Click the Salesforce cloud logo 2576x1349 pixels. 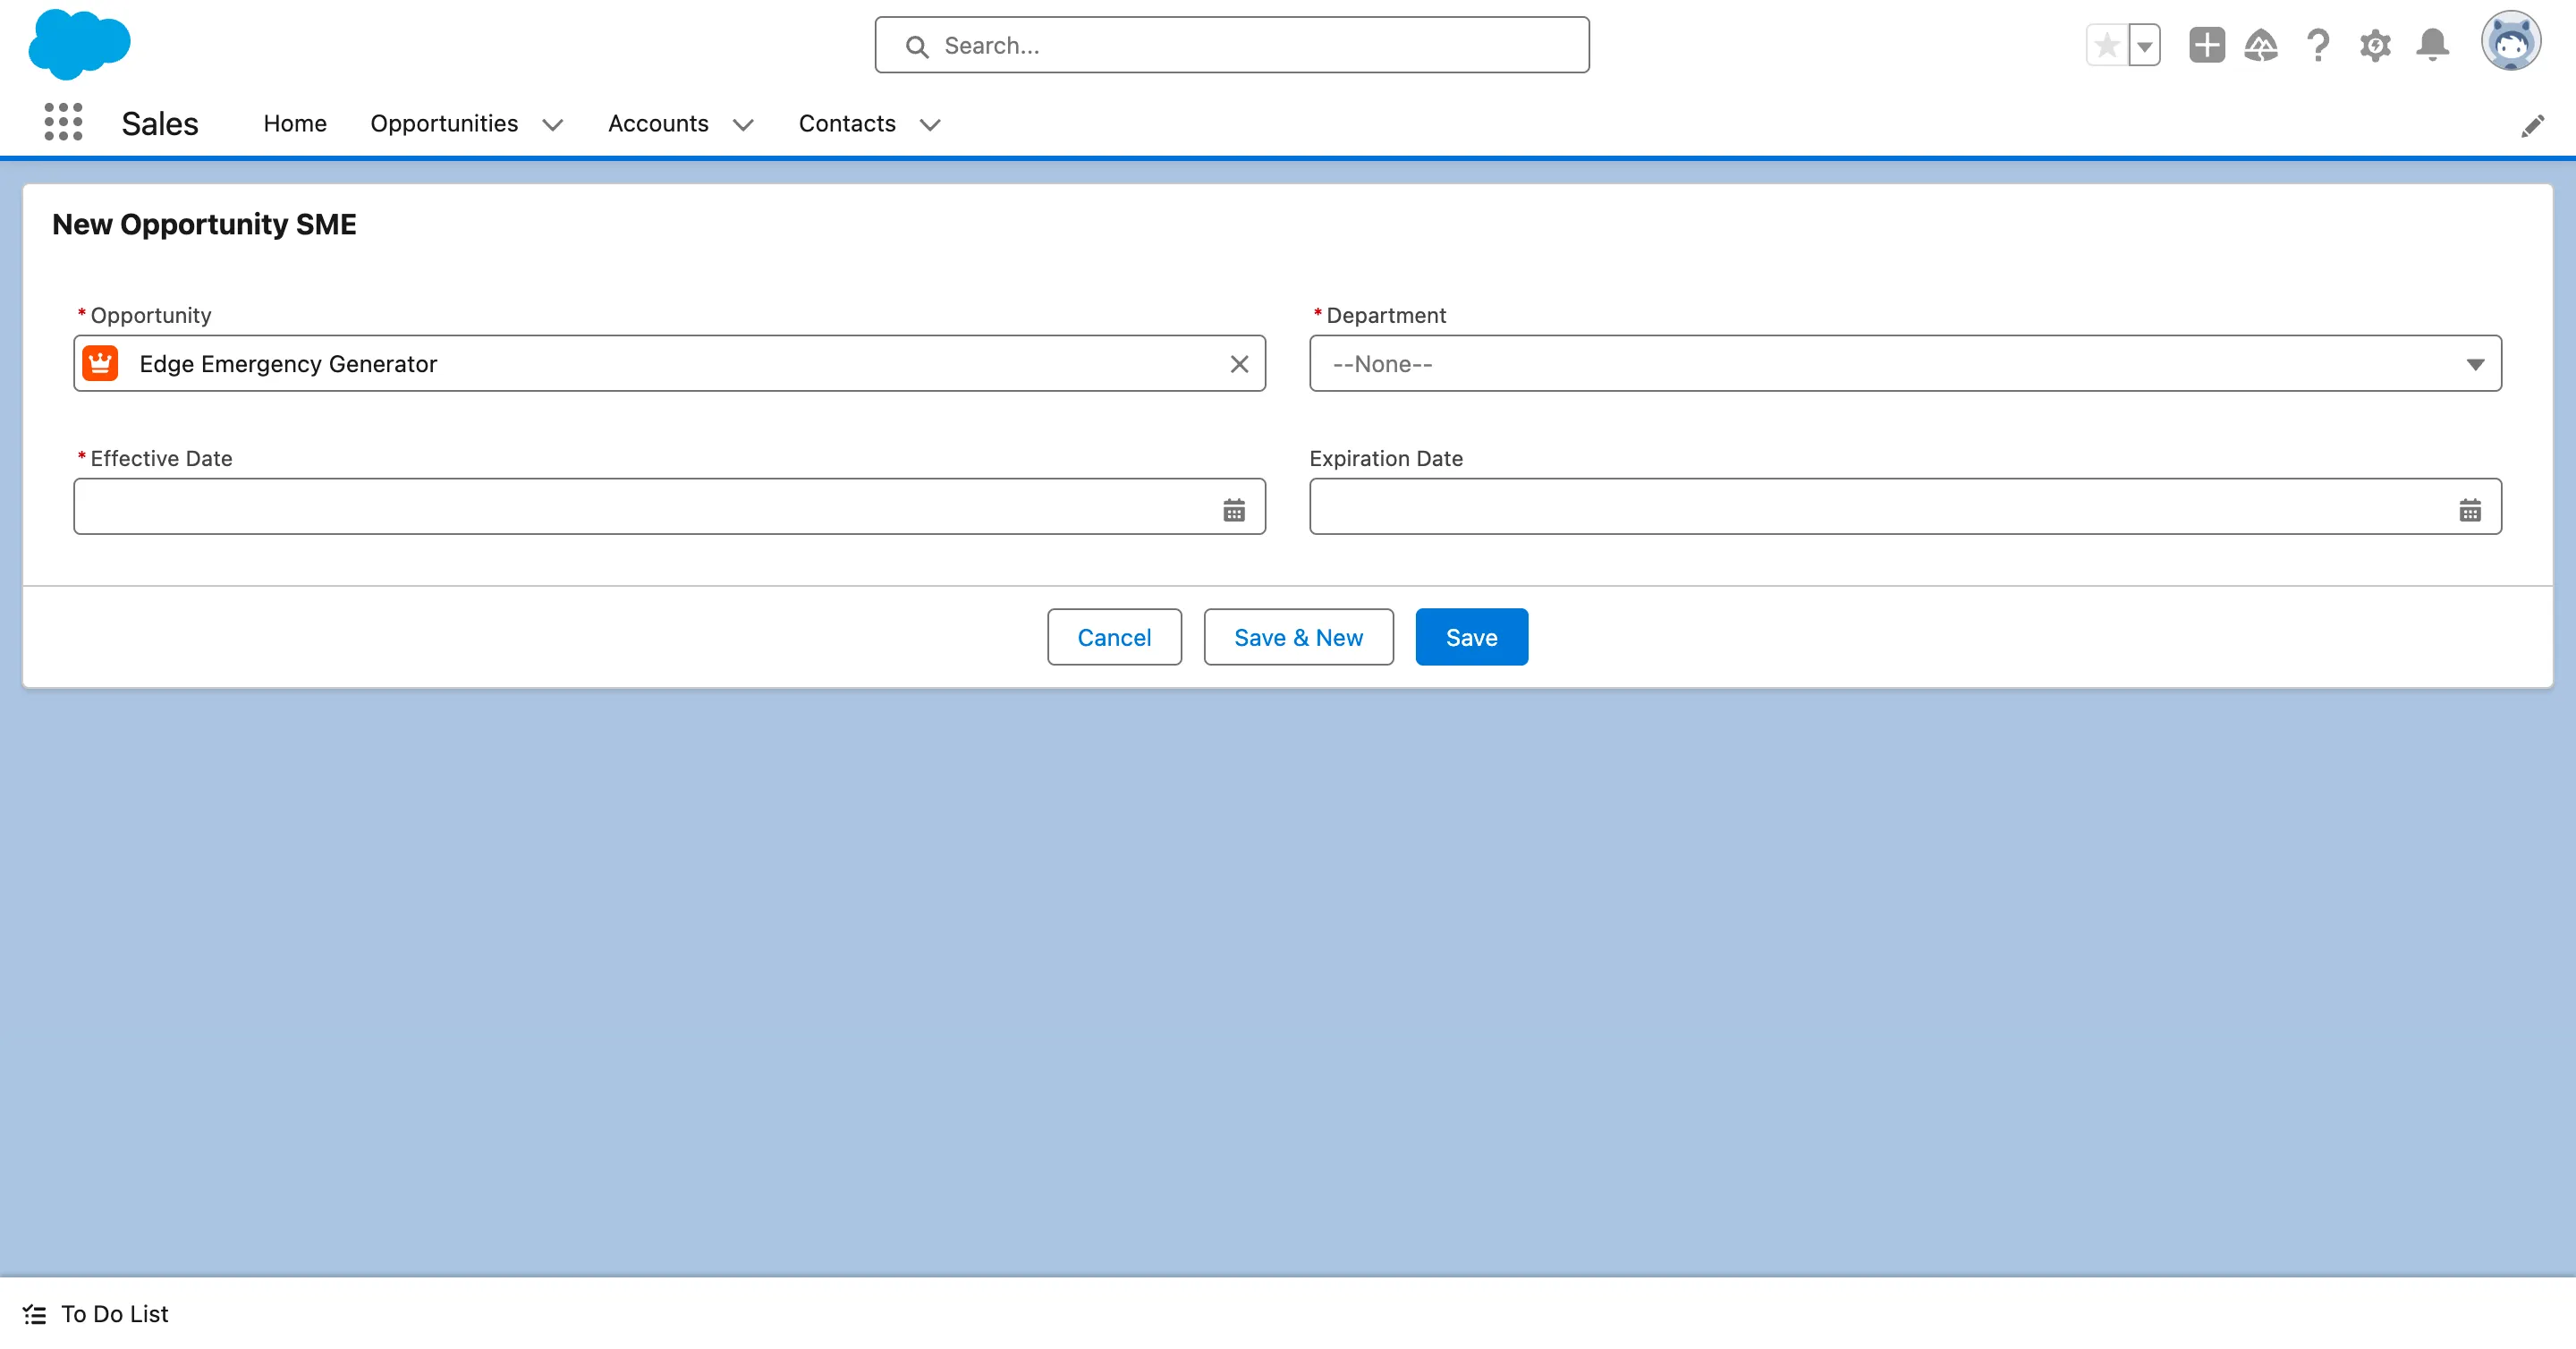79,44
